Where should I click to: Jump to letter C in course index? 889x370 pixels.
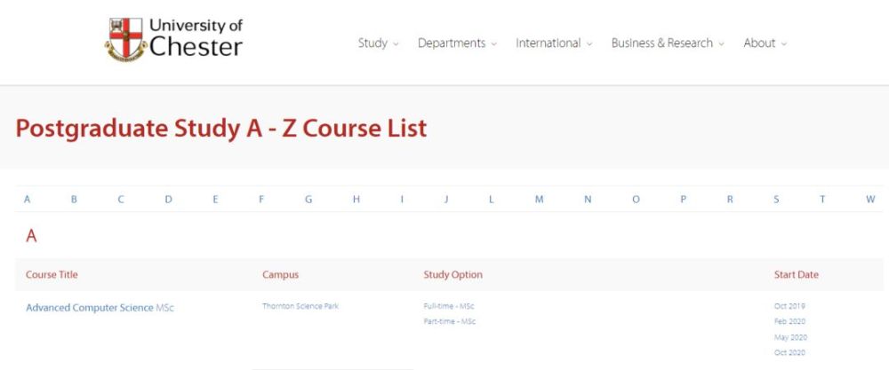(121, 200)
